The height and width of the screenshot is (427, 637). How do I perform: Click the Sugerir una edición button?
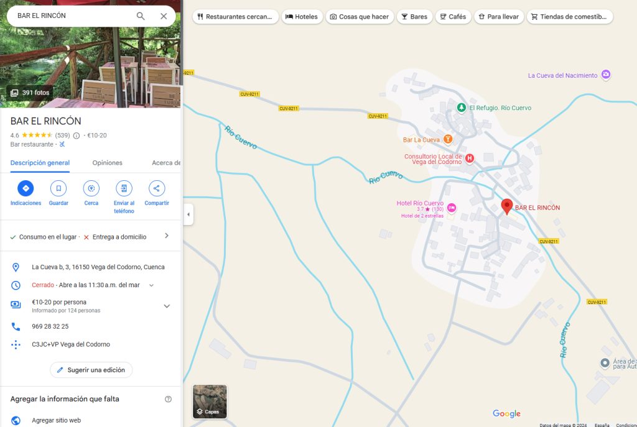click(91, 370)
